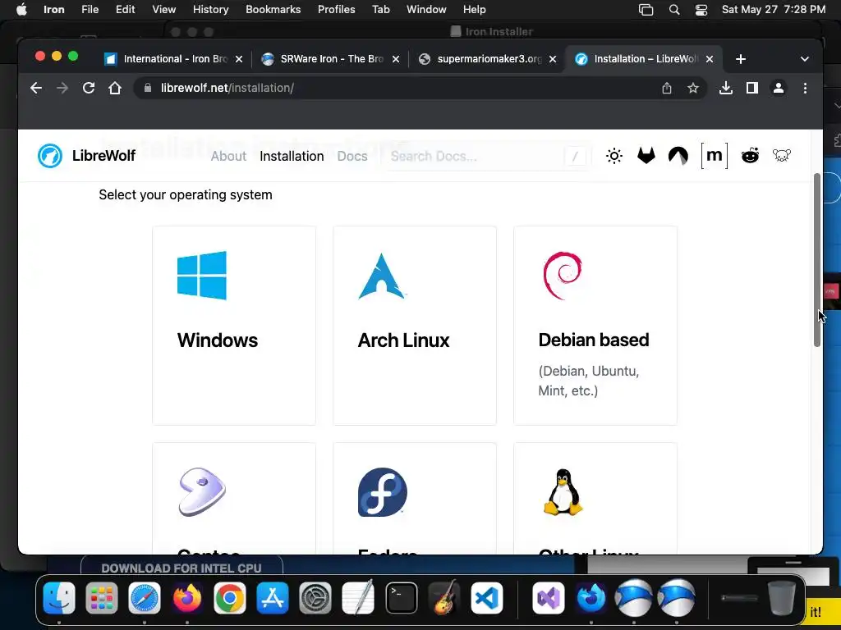Open the Codeberg mountain icon link
The height and width of the screenshot is (630, 841).
(678, 156)
